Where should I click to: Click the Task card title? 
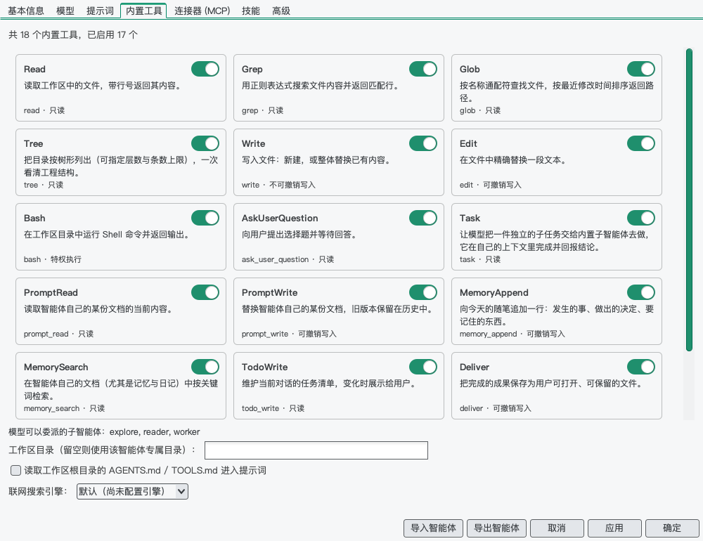click(470, 218)
